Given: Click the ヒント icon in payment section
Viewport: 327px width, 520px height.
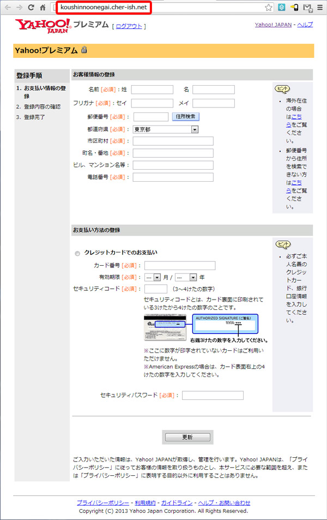Looking at the screenshot, I should click(283, 244).
